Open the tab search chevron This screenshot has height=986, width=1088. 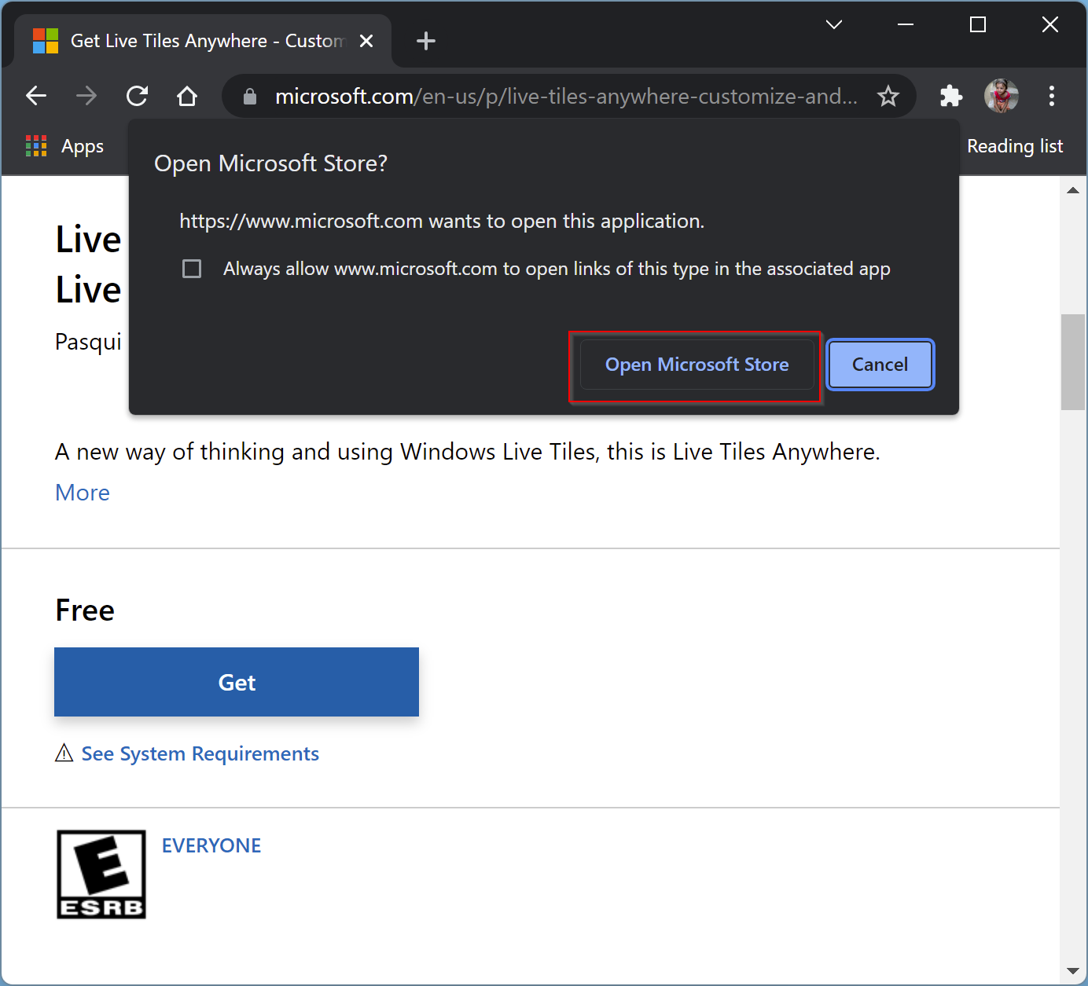[834, 24]
